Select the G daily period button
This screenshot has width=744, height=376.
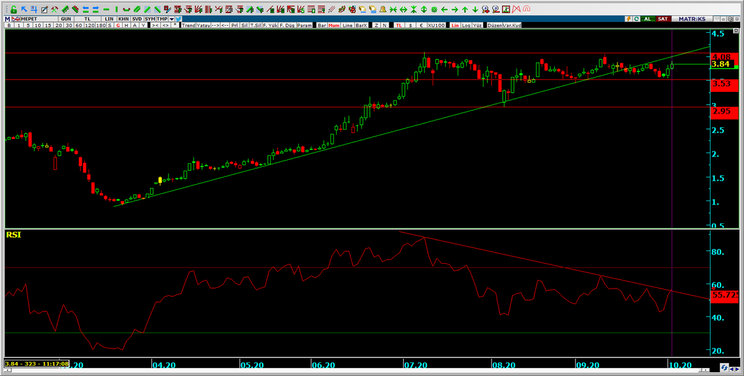click(x=118, y=25)
